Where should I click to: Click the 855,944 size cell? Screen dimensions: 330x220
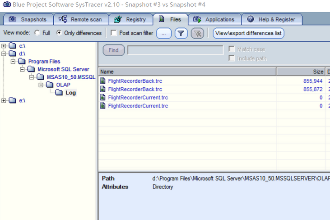[313, 81]
